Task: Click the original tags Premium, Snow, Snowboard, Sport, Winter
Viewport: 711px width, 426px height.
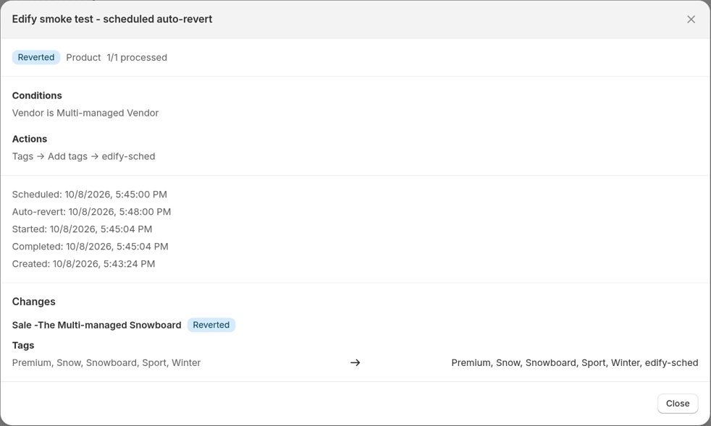Action: (x=106, y=362)
